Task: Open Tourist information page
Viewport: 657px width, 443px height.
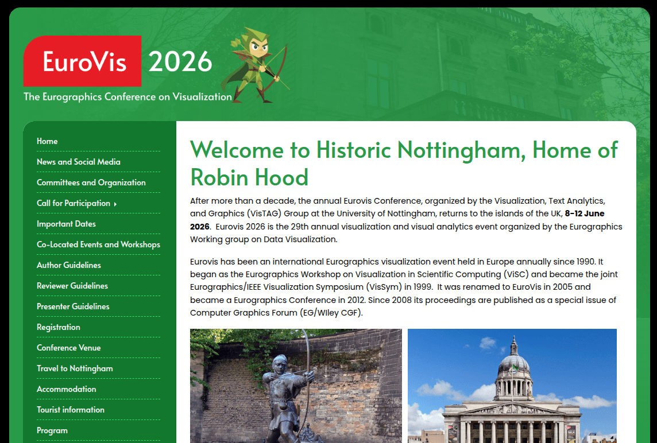Action: [71, 410]
